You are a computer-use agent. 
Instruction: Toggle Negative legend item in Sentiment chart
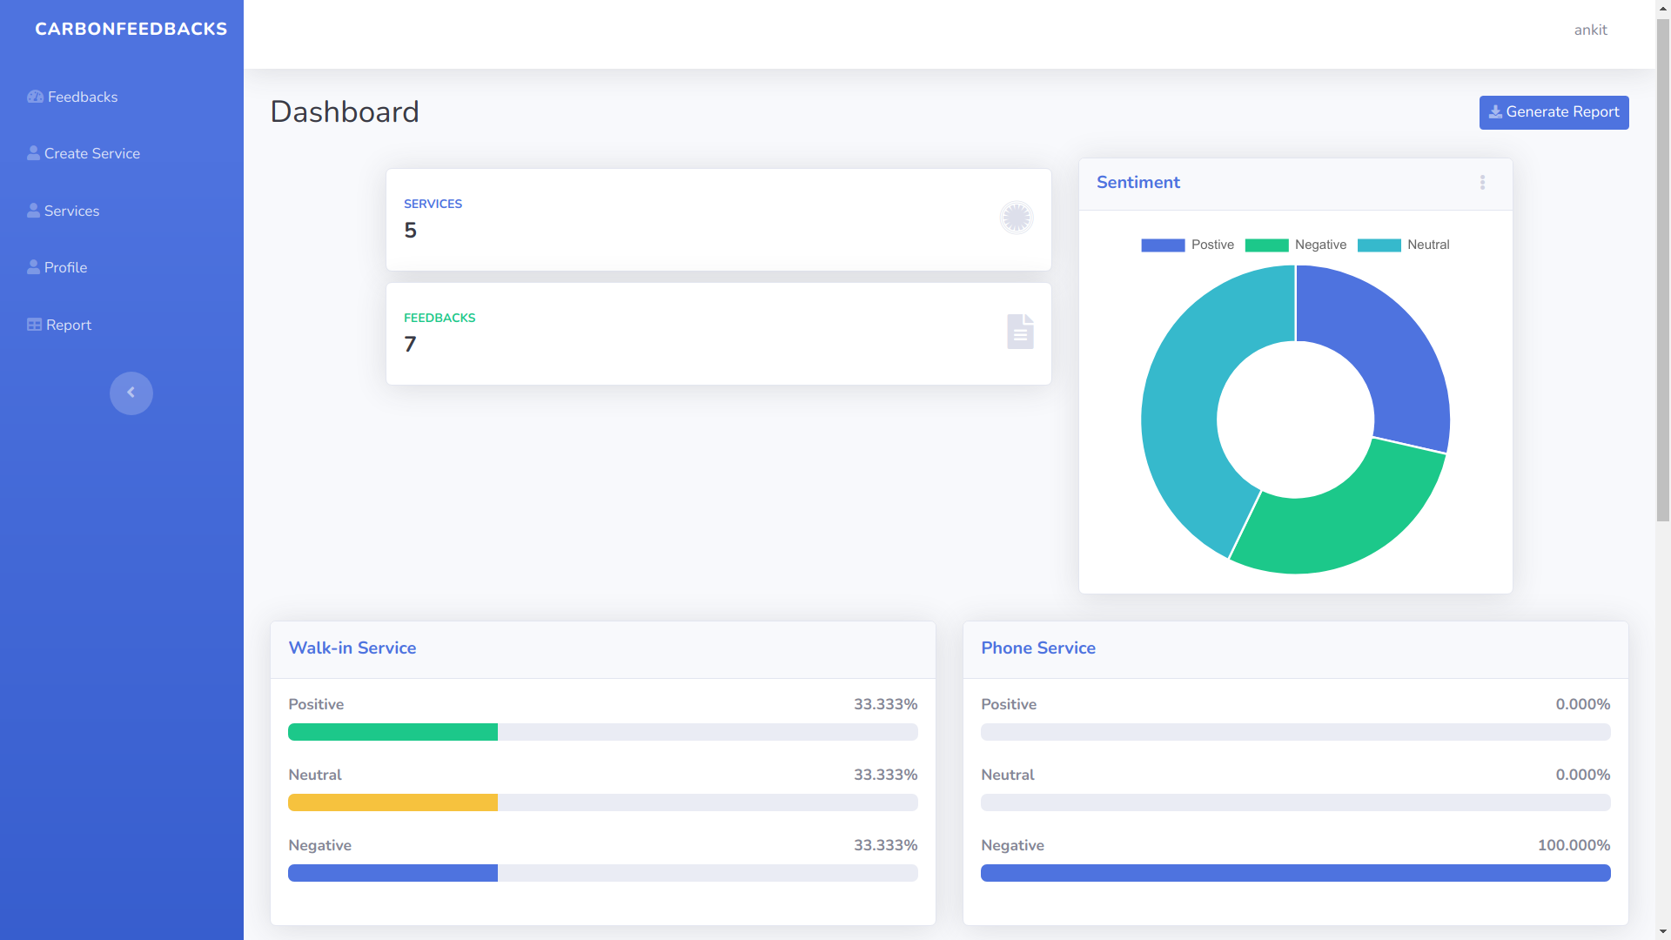pos(1295,245)
